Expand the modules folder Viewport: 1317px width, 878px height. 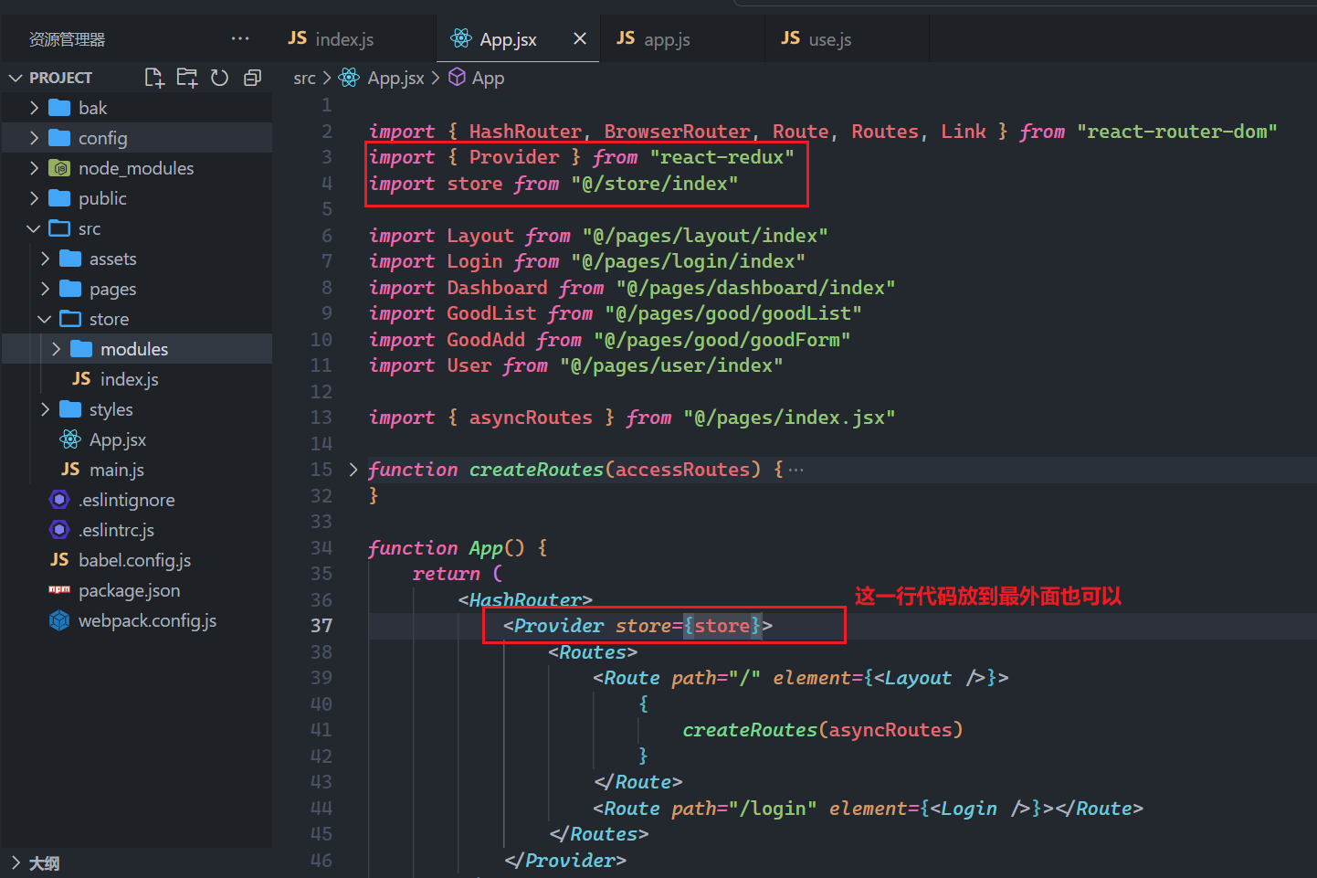point(137,349)
